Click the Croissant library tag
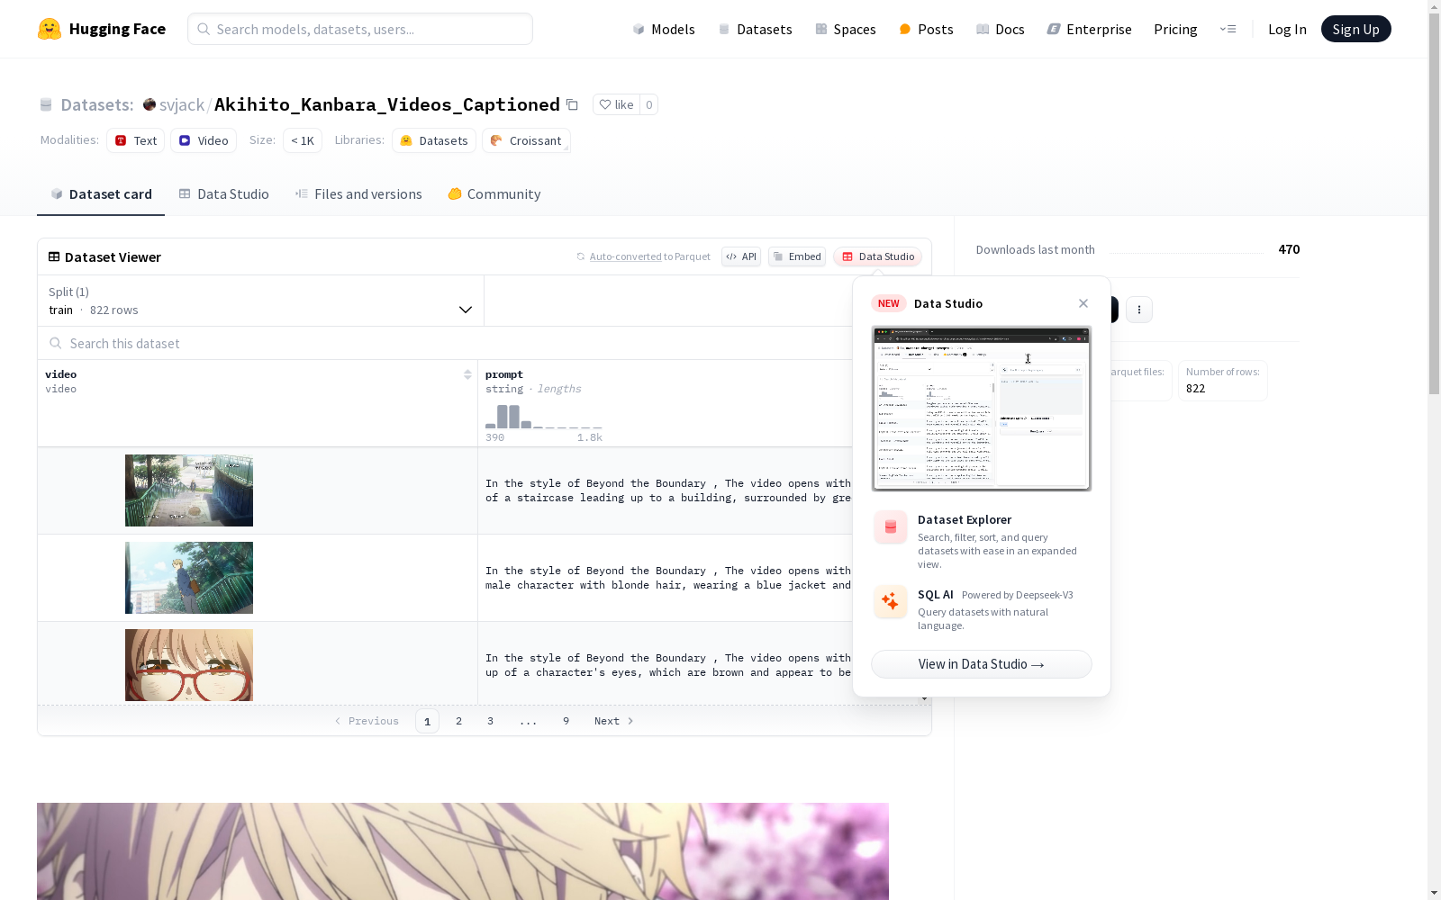1441x900 pixels. (x=526, y=140)
